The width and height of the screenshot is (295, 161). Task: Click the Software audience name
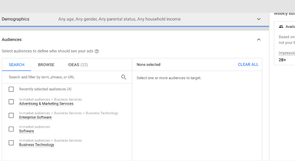pos(27,131)
